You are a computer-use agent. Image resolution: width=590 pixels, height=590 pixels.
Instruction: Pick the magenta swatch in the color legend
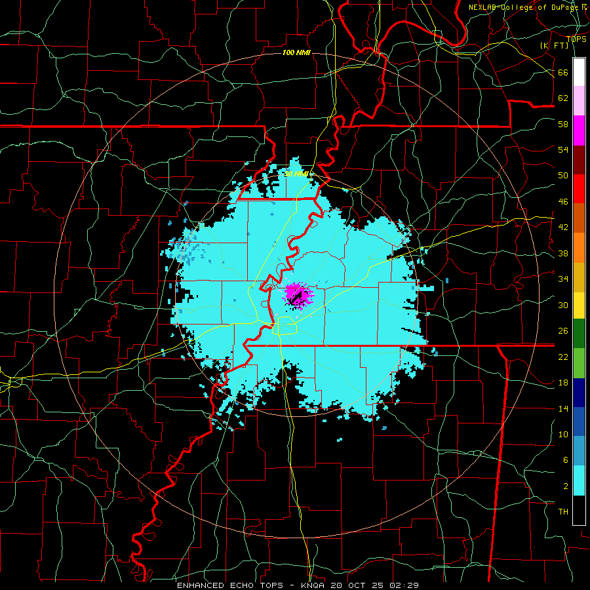click(x=579, y=130)
